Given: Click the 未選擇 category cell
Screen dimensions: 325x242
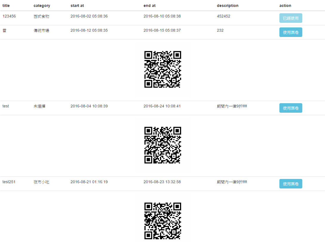Looking at the screenshot, I should (39, 106).
